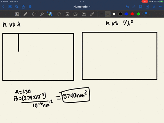Select the zoom window tool

pos(17,14)
